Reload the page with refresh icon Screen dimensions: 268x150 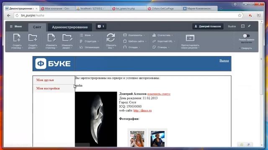[17, 15]
